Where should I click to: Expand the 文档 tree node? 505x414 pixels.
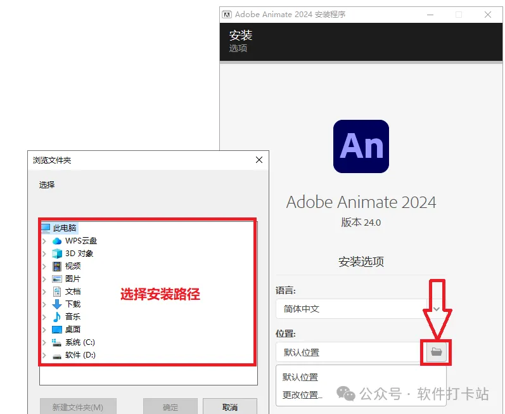tap(44, 292)
